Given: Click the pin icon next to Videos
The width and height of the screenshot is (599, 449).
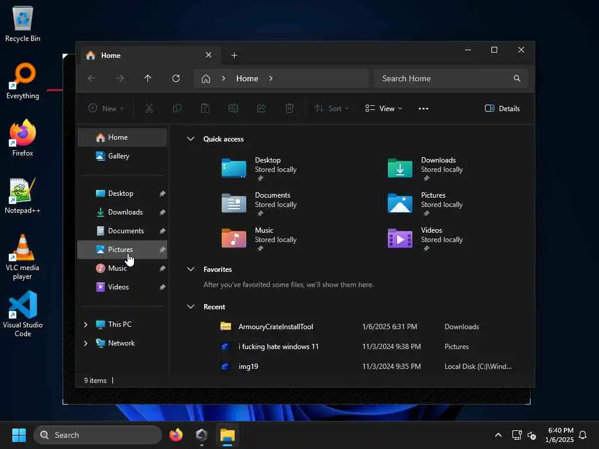Looking at the screenshot, I should click(x=163, y=287).
